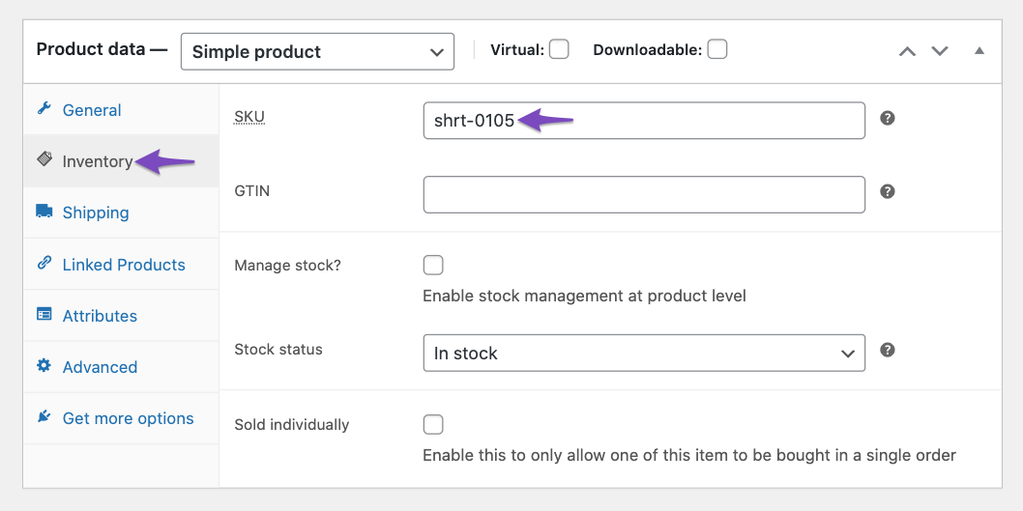Click the Virtual: label text
This screenshot has height=511, width=1023.
pyautogui.click(x=517, y=49)
